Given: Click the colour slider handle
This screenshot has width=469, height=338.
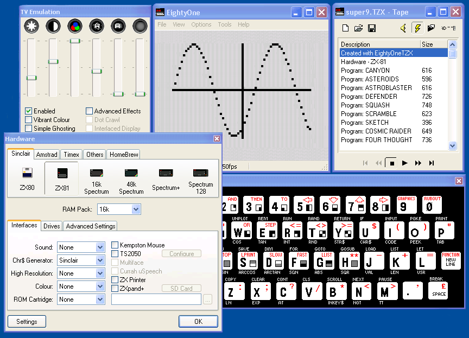Looking at the screenshot, I should [x=75, y=41].
